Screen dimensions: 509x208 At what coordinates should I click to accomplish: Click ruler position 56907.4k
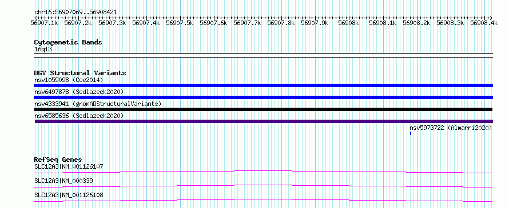click(x=146, y=23)
